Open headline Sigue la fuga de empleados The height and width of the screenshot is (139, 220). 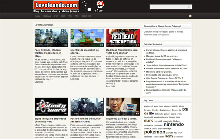pos(50,120)
